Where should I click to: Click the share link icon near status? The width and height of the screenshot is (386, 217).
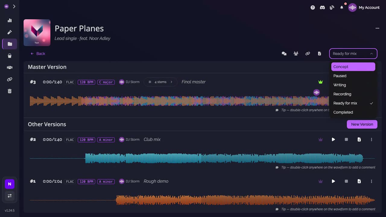coord(308,54)
